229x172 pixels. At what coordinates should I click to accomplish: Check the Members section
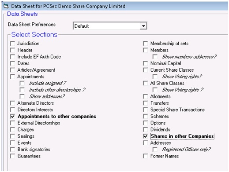click(x=146, y=50)
